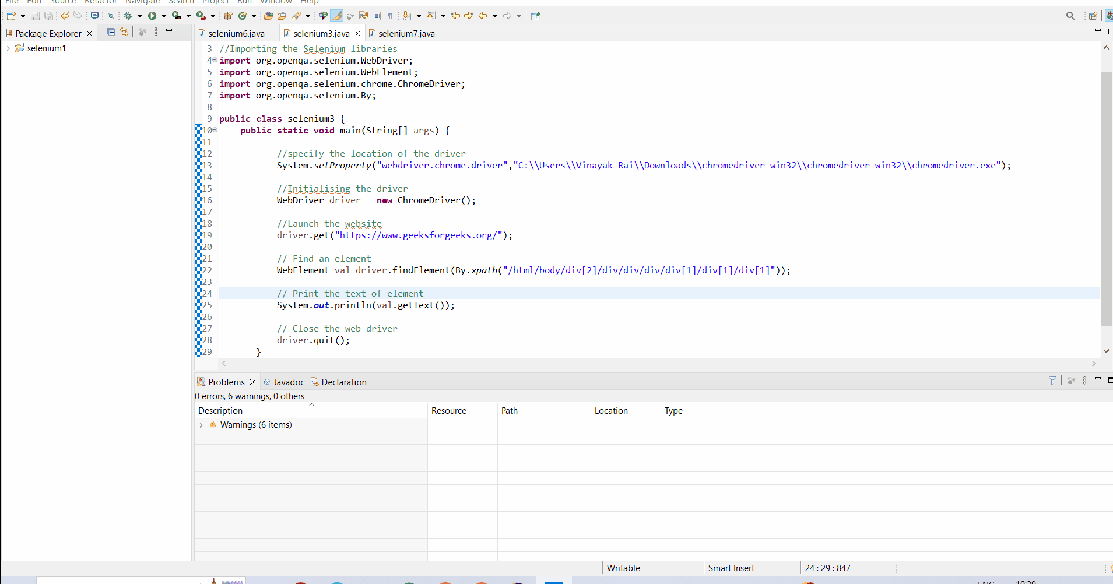Expand the selenium1 project tree
The width and height of the screenshot is (1113, 584).
pos(8,48)
